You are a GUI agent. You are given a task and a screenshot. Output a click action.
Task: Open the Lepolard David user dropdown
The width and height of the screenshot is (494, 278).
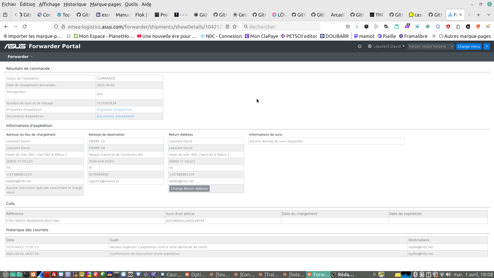point(386,46)
